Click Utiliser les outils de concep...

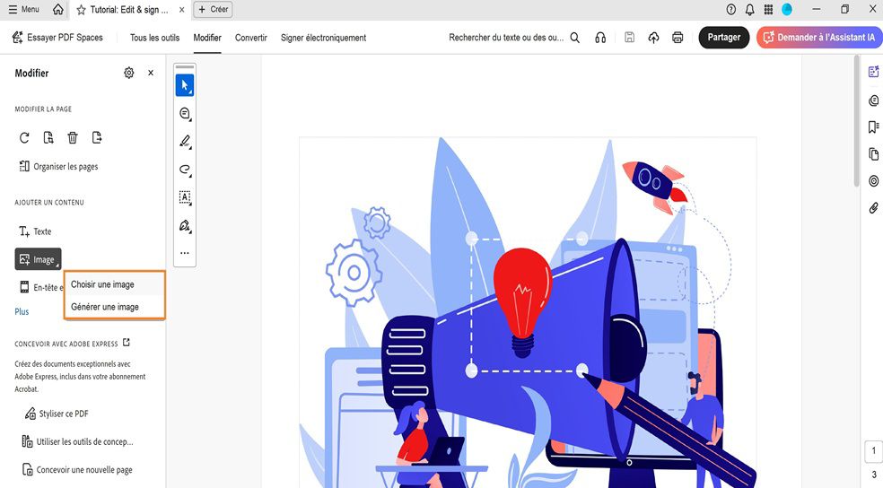point(78,442)
